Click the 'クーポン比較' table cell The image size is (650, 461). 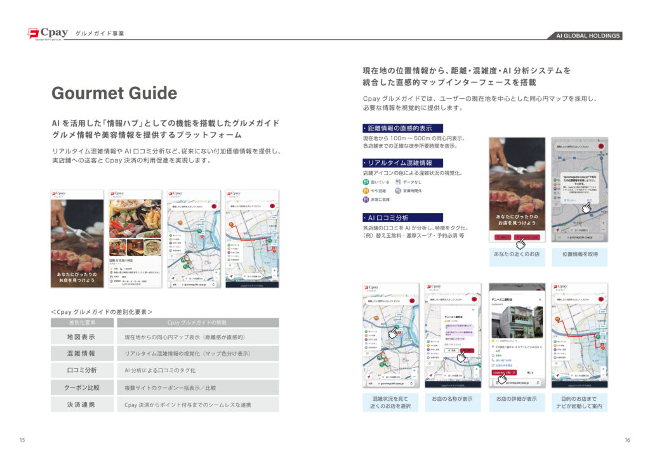(x=82, y=387)
